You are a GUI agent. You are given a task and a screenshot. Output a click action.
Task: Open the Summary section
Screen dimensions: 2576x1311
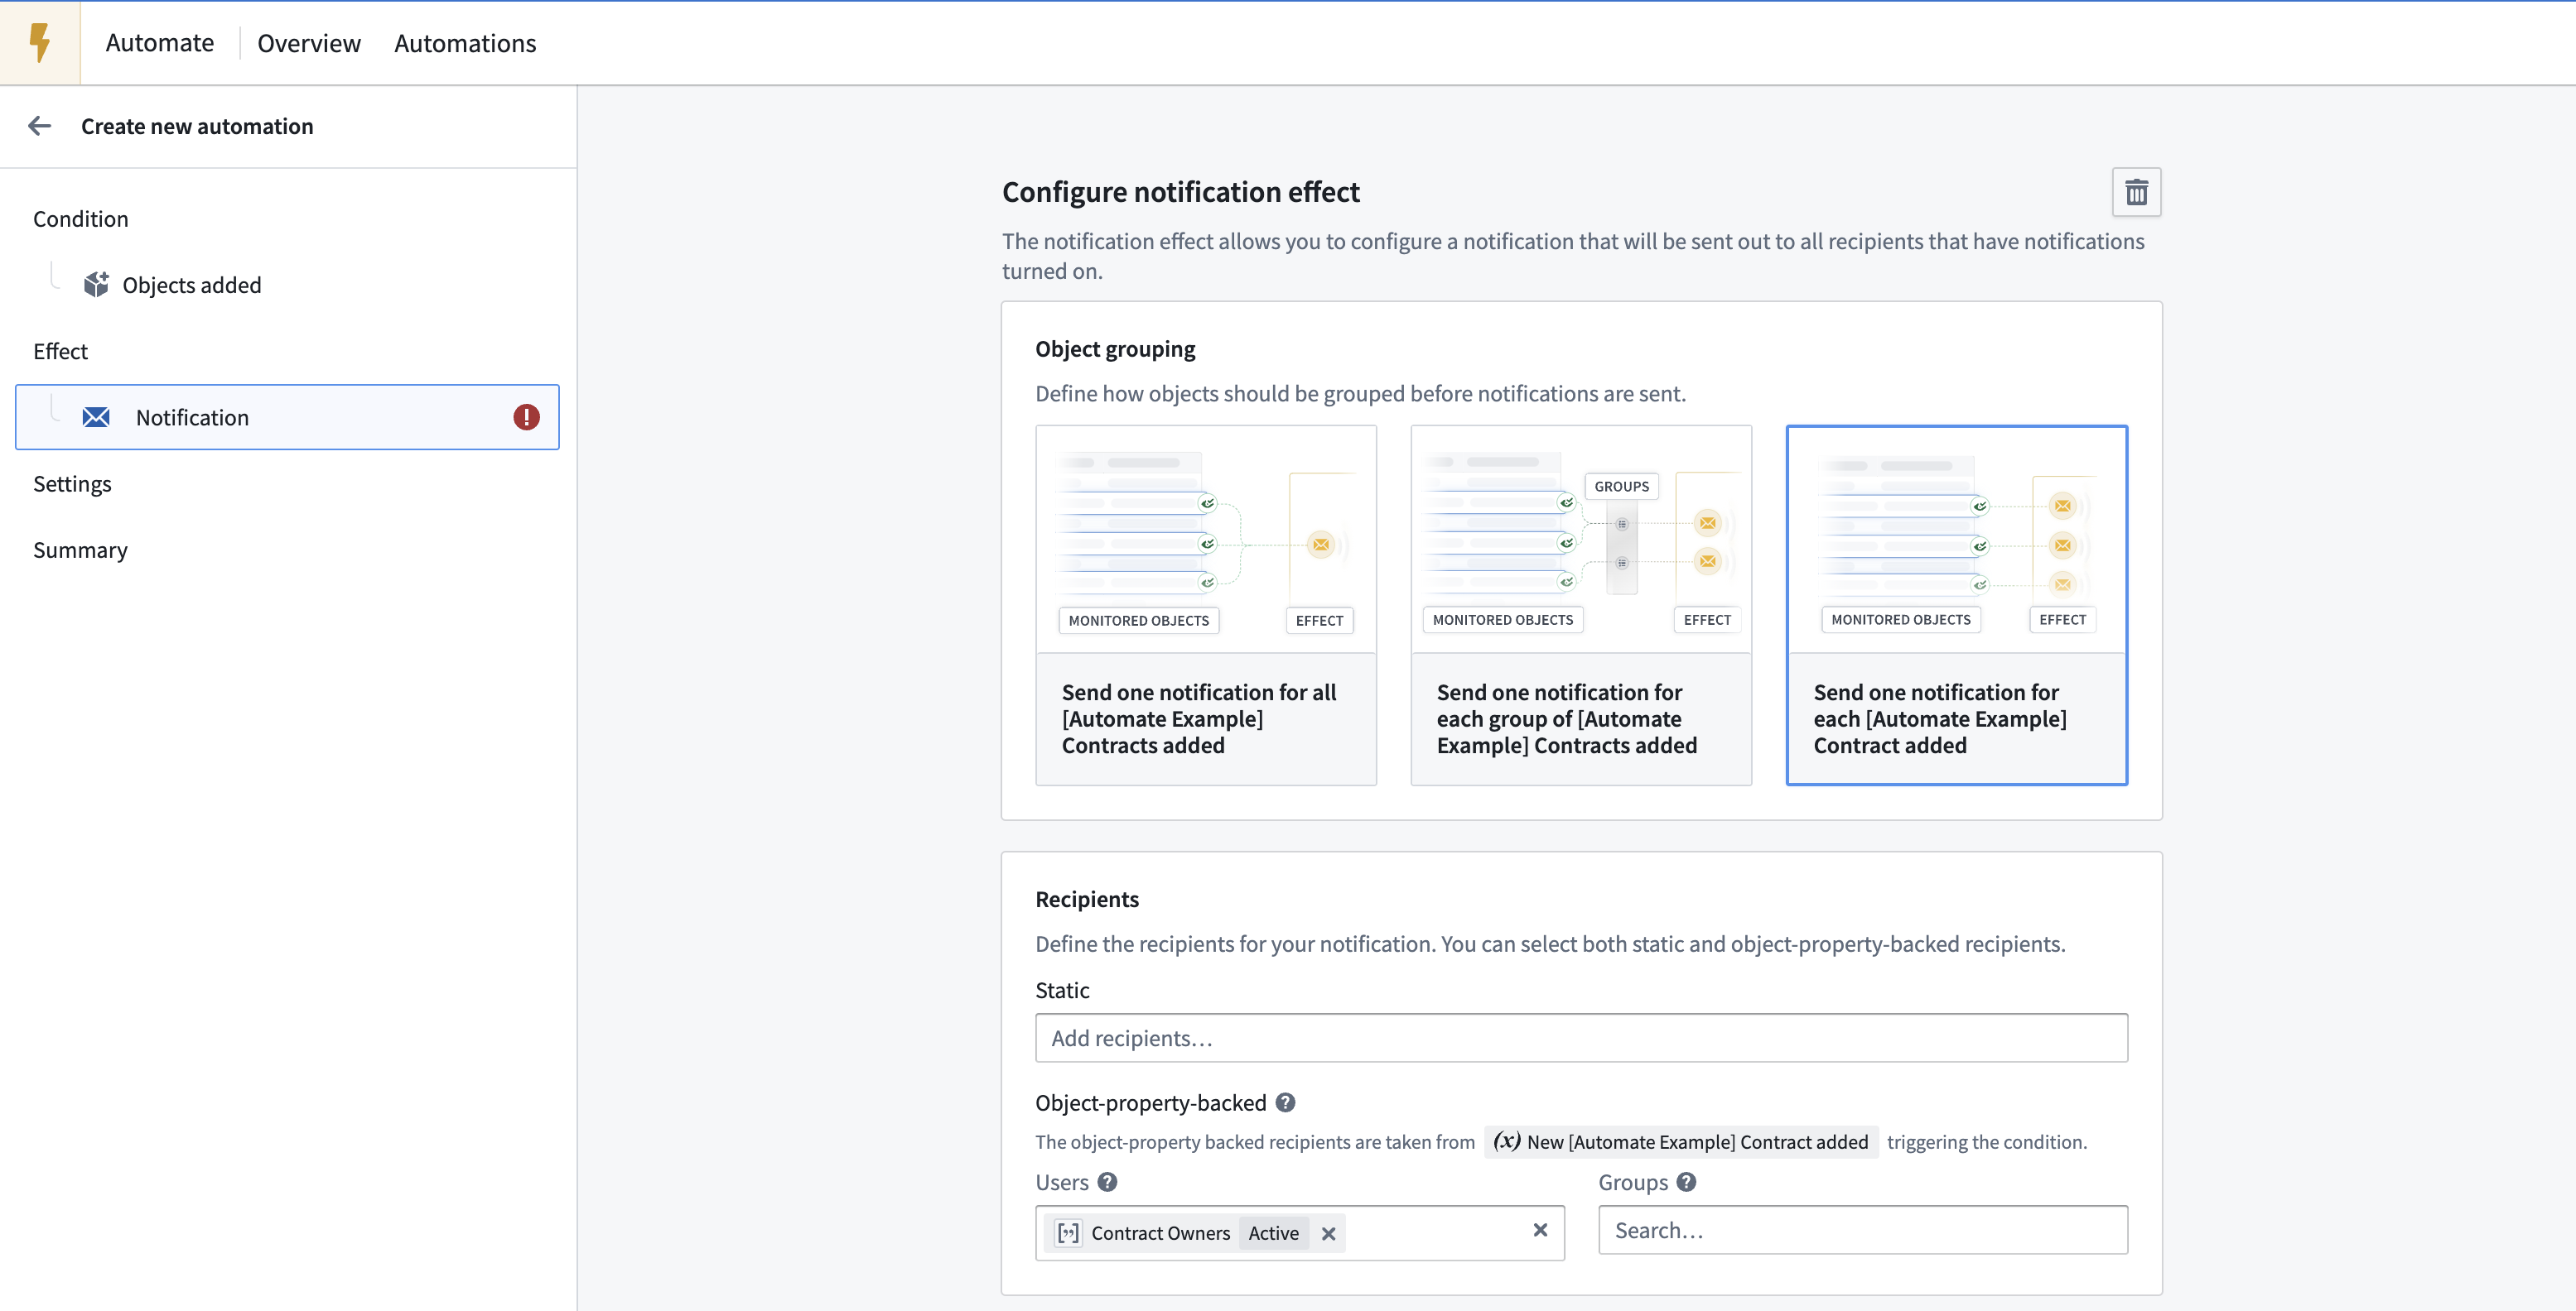tap(80, 550)
